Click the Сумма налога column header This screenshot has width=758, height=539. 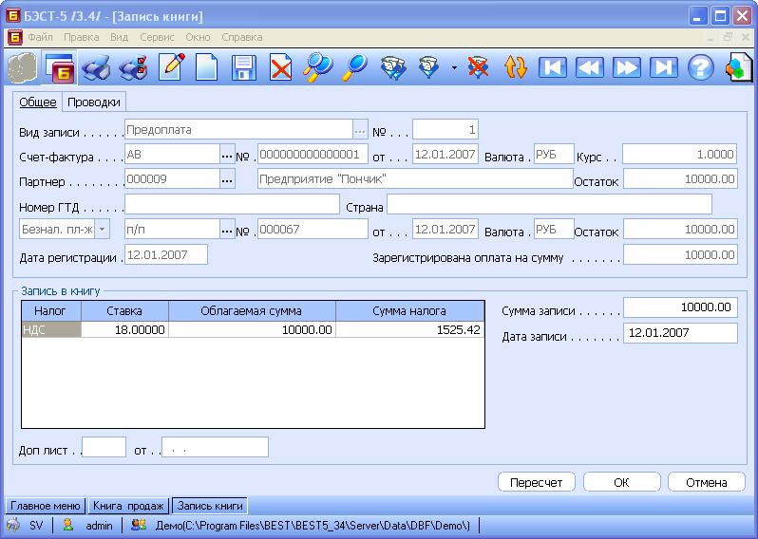pos(410,311)
